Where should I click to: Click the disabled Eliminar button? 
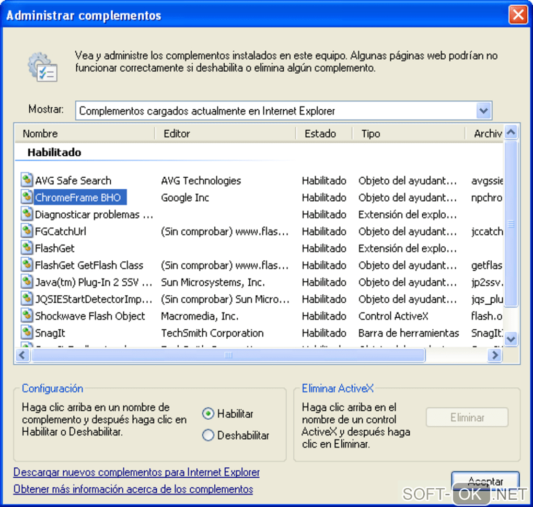[x=467, y=417]
